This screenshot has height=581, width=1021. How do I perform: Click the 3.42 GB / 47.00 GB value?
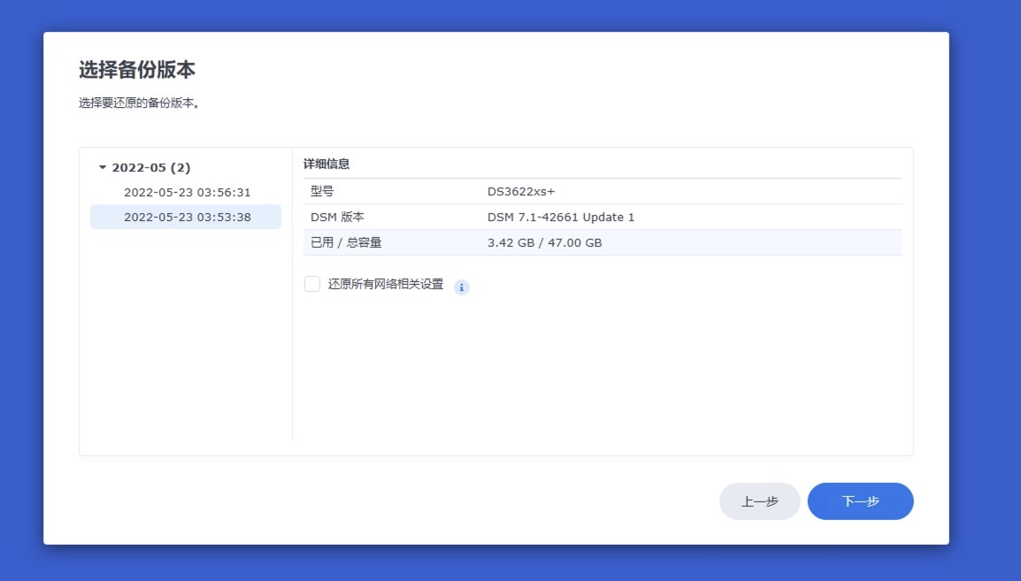coord(544,242)
